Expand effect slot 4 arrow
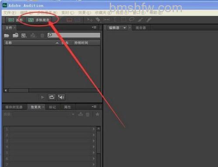 click(x=94, y=147)
